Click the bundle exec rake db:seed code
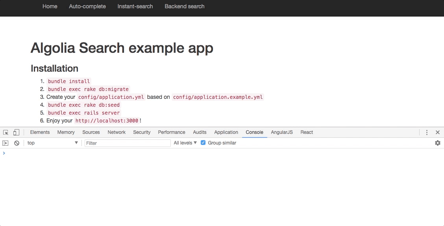The width and height of the screenshot is (444, 226). coord(84,105)
